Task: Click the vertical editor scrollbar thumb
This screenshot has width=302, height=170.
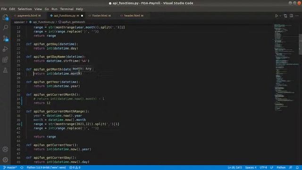Action: [300, 44]
